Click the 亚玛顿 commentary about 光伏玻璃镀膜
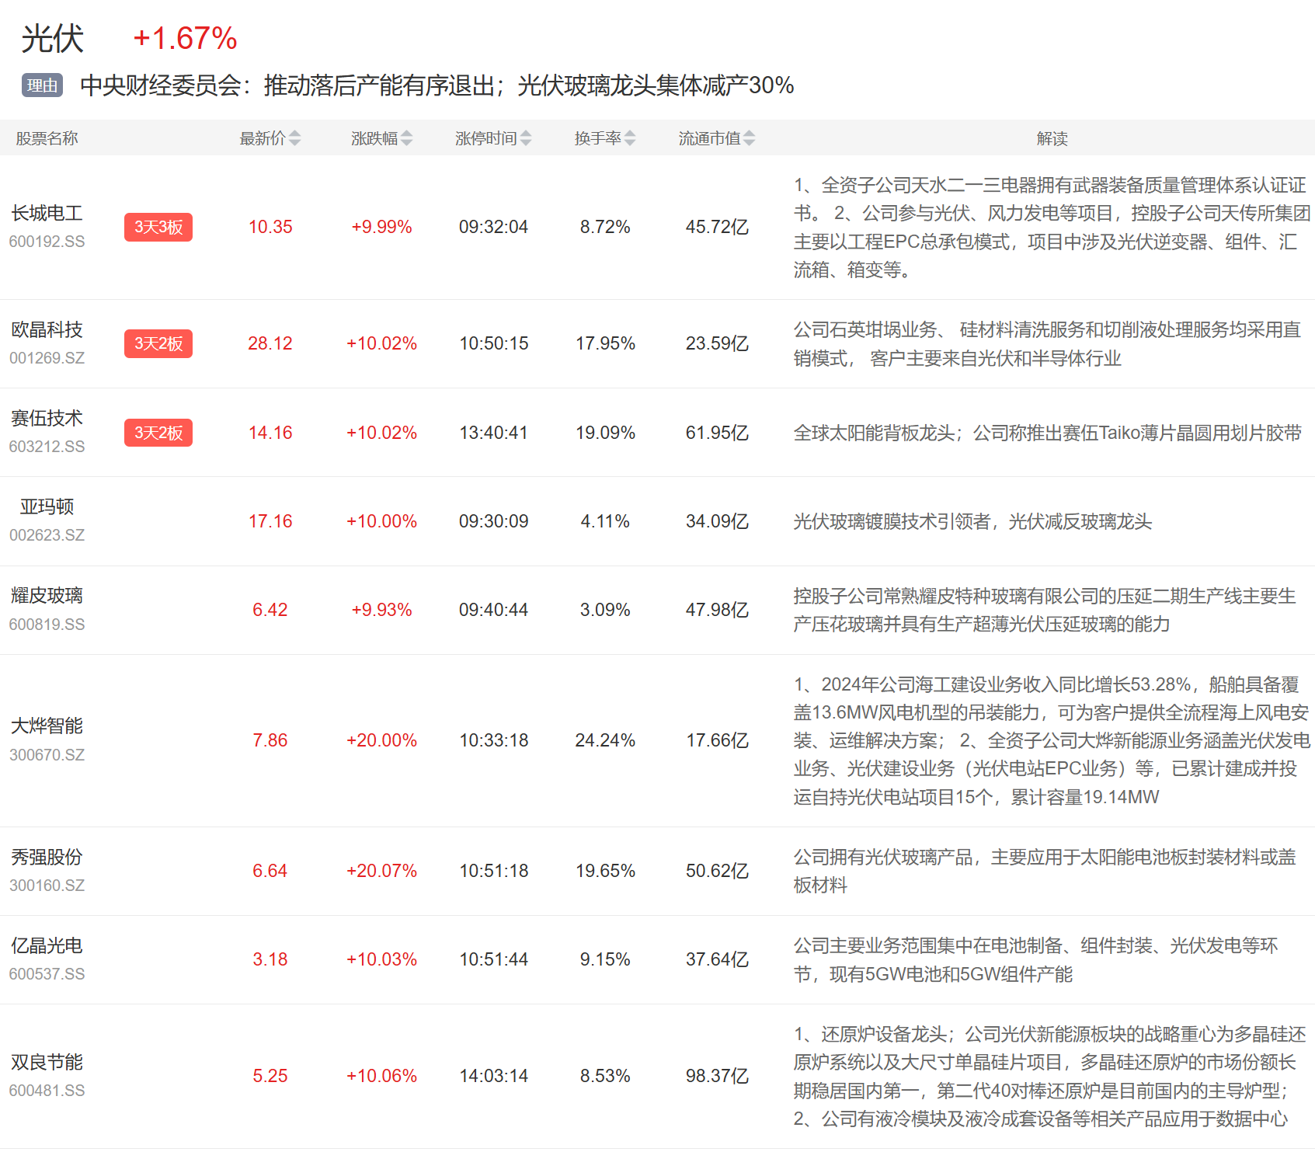The width and height of the screenshot is (1315, 1152). tap(972, 521)
